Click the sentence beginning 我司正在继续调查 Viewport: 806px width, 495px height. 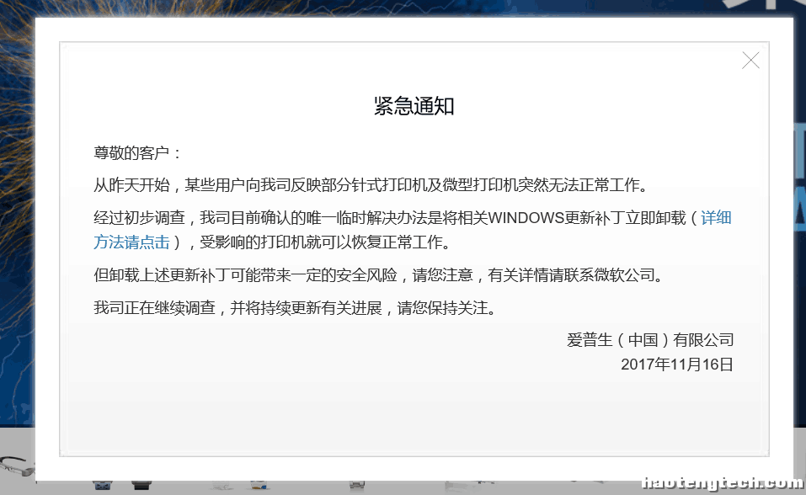[295, 308]
